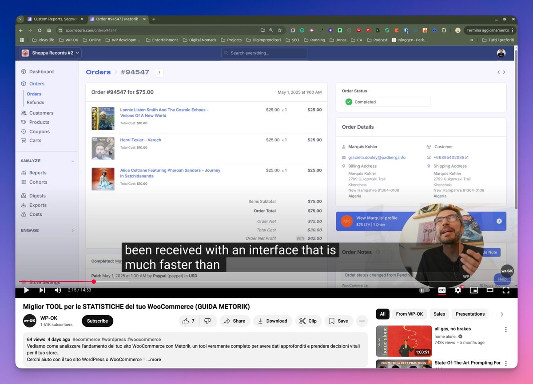The height and width of the screenshot is (384, 533).
Task: Go to previous order arrow
Action: tap(498, 72)
